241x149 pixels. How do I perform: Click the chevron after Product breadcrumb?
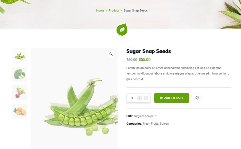pos(121,11)
